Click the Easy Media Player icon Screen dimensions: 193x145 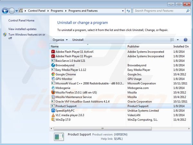(53, 70)
